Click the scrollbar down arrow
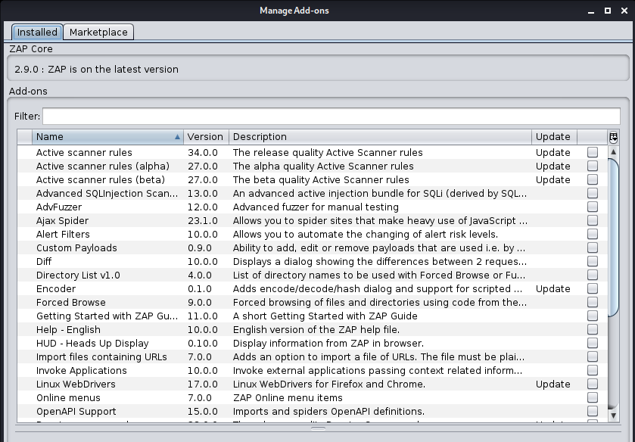 click(x=613, y=416)
